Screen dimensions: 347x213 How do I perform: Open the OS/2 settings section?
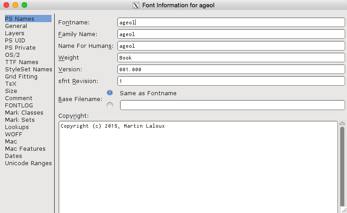click(12, 55)
